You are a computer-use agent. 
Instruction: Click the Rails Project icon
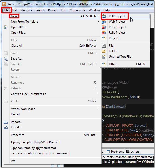pyautogui.click(x=104, y=33)
